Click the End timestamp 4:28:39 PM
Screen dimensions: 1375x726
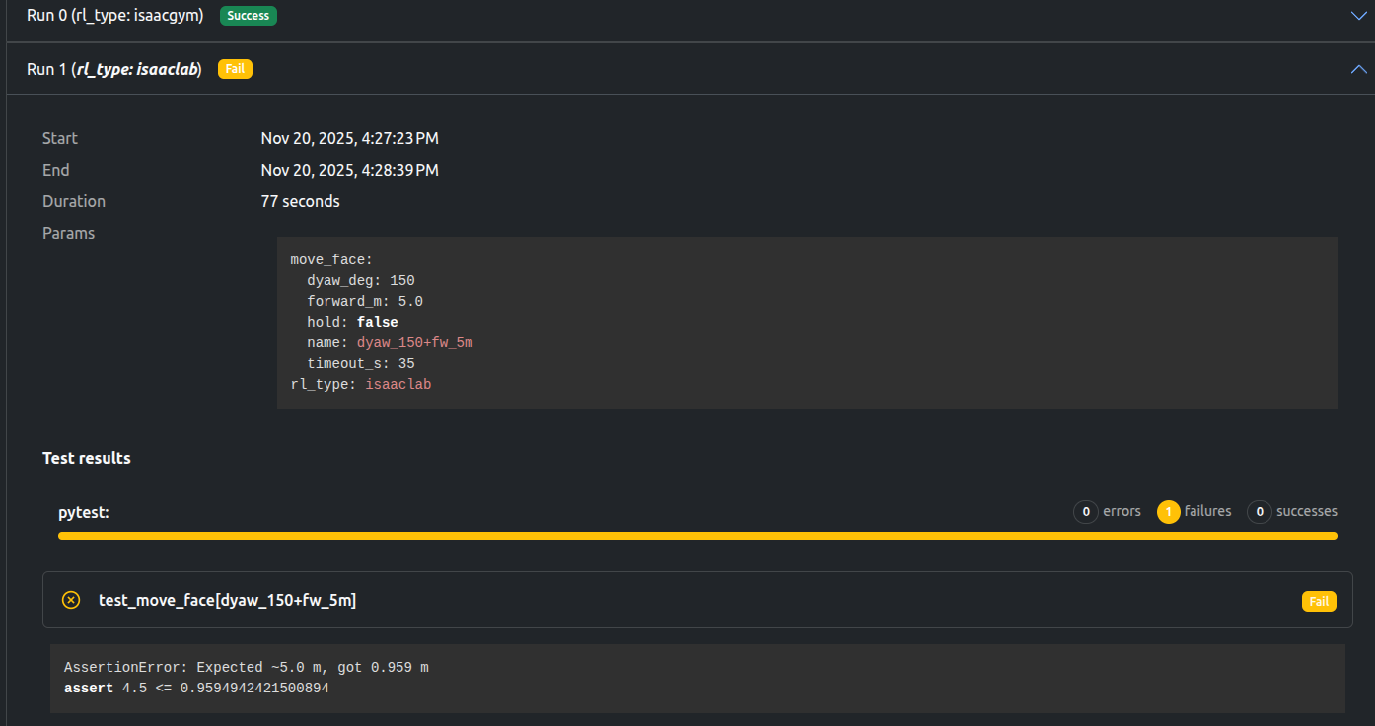click(349, 170)
